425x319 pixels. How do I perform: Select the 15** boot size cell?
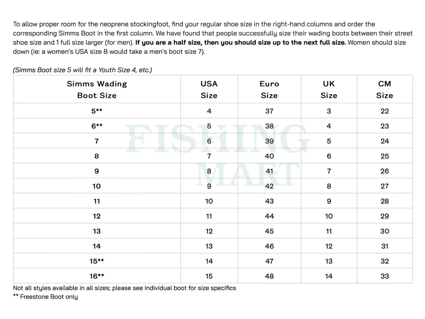[97, 261]
